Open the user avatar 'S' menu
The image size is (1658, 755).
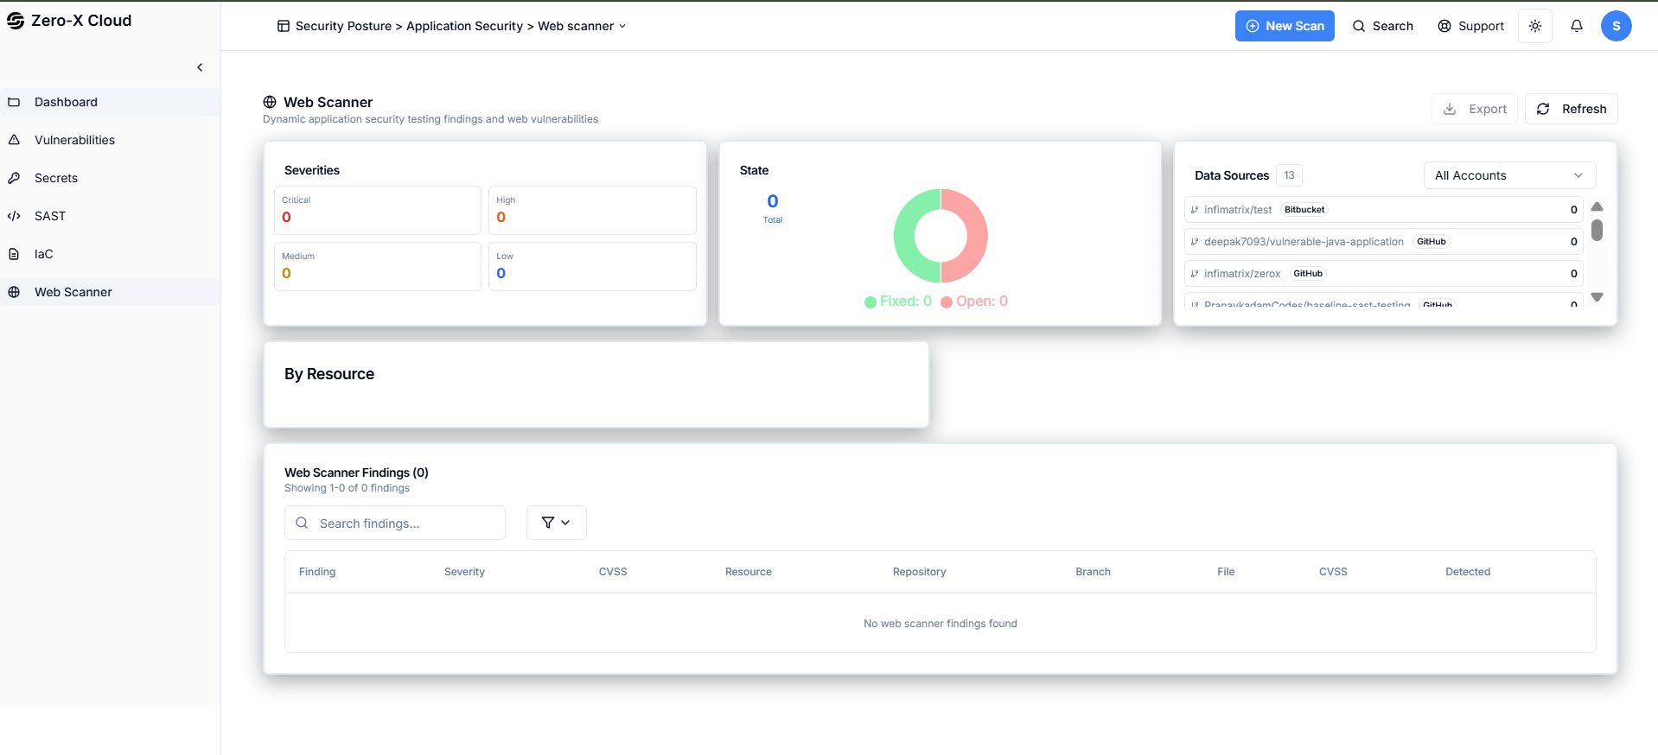[x=1617, y=26]
